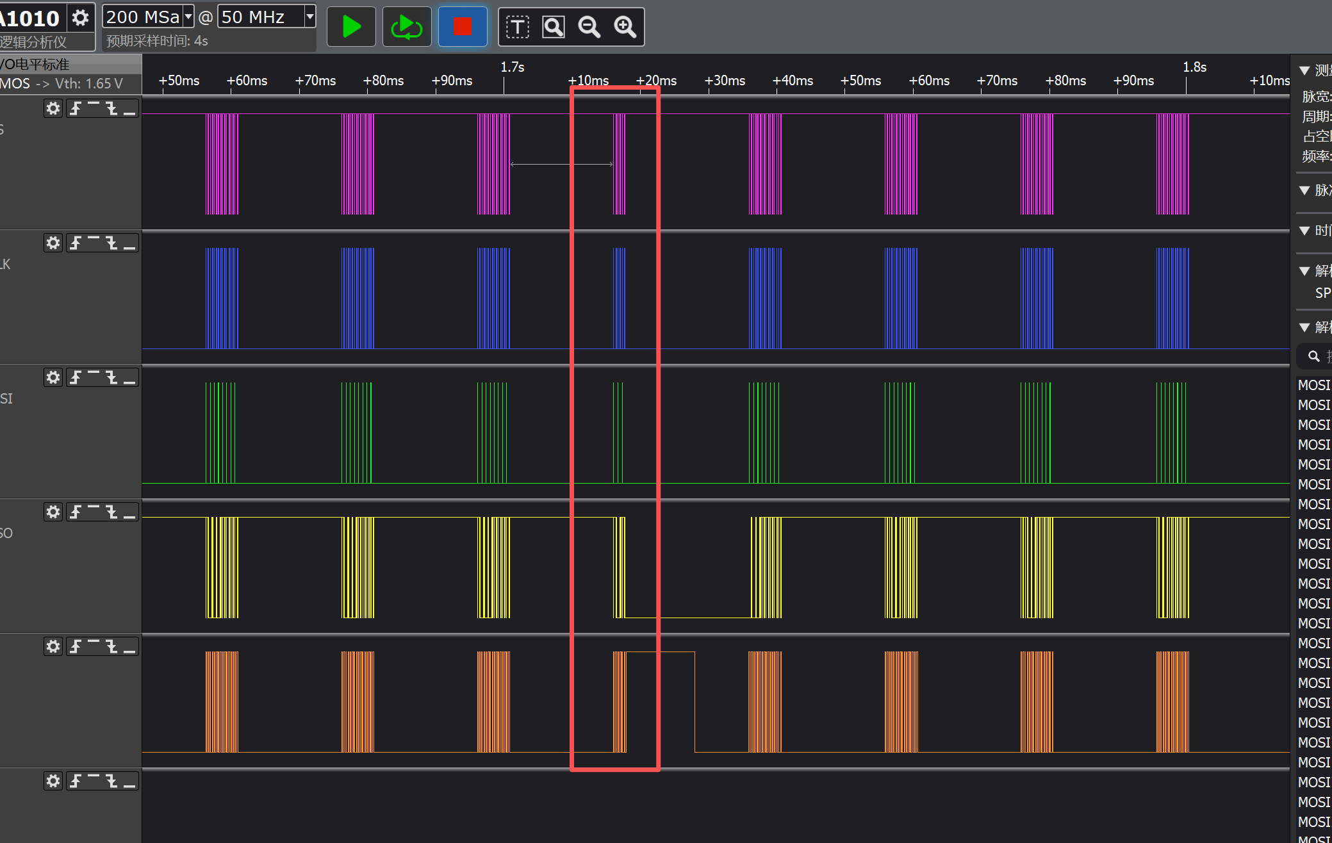Click the zoom out magnifier icon
This screenshot has height=843, width=1332.
point(589,27)
